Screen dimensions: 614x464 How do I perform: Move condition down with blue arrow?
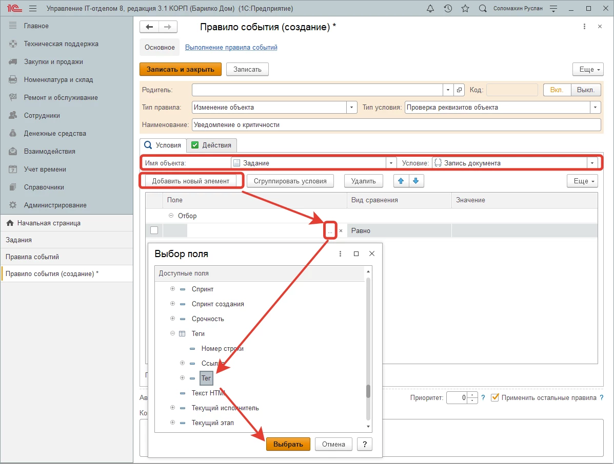(416, 181)
